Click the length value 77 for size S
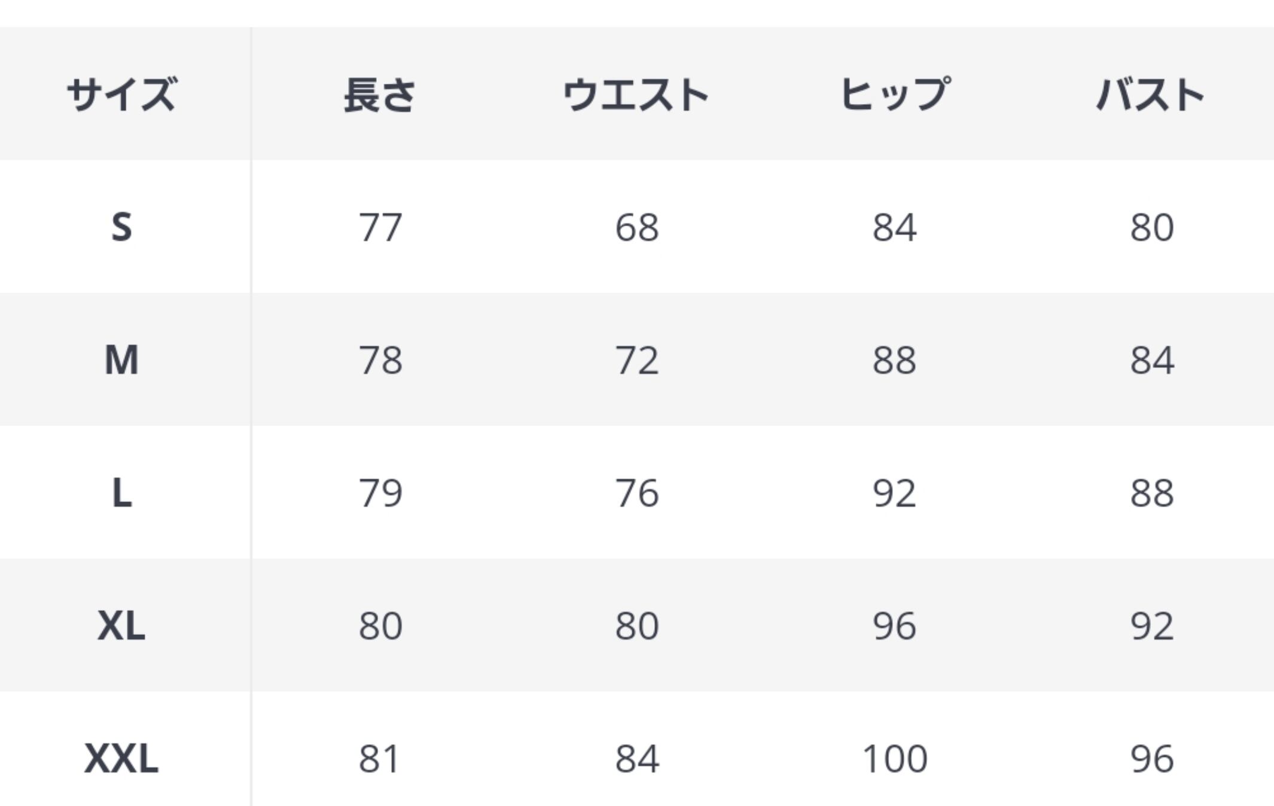1274x806 pixels. point(380,227)
